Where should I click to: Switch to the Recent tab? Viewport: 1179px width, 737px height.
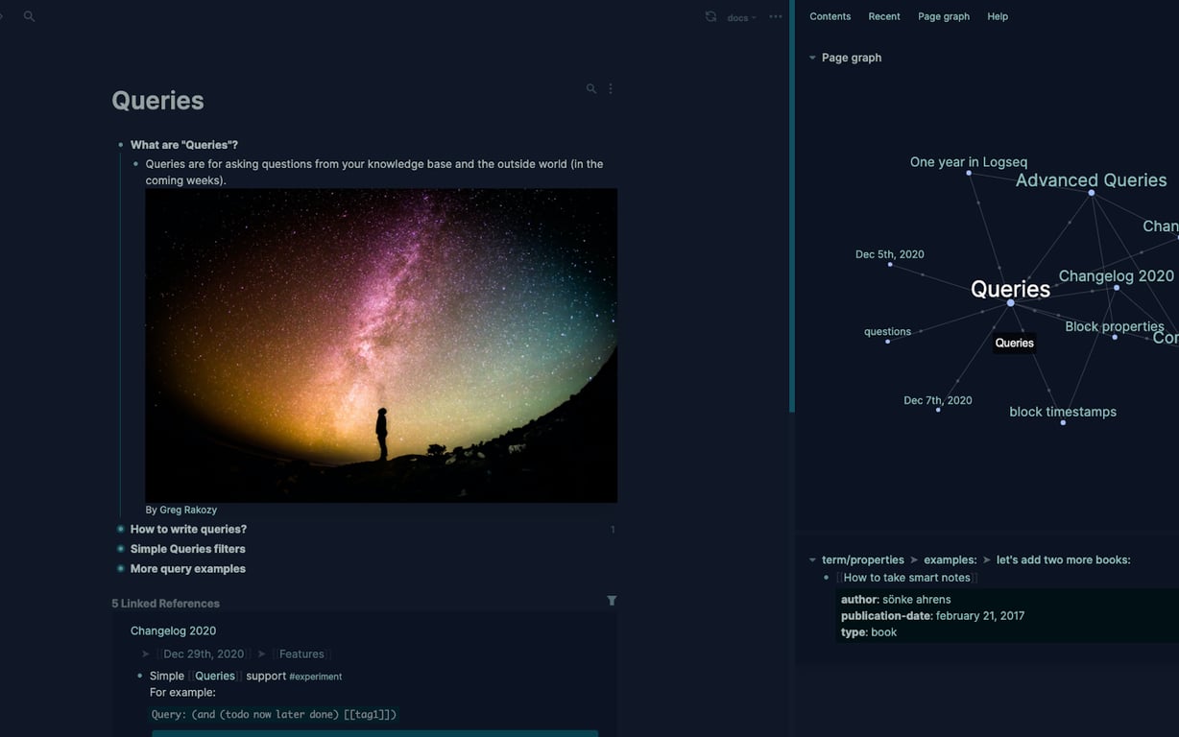883,16
